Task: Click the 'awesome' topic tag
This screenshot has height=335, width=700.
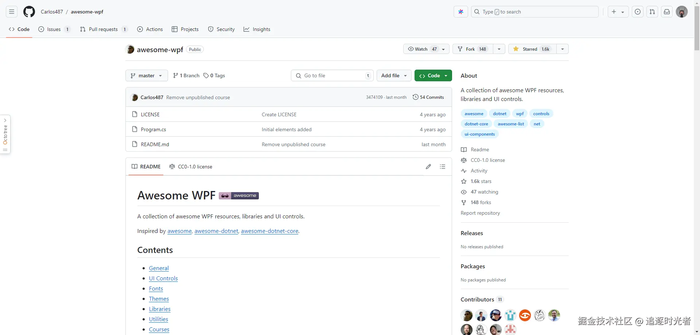Action: tap(474, 114)
